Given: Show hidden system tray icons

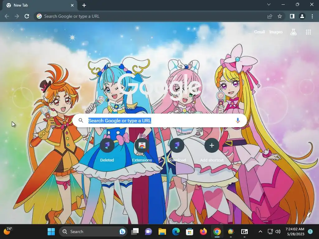Looking at the screenshot, I should point(260,232).
